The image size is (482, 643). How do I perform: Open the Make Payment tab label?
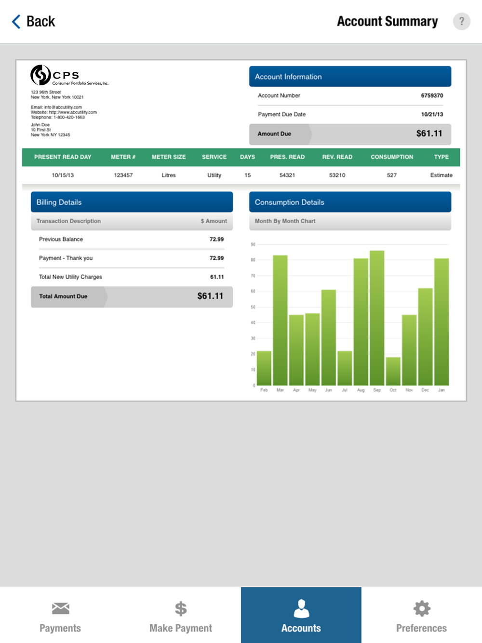(181, 628)
